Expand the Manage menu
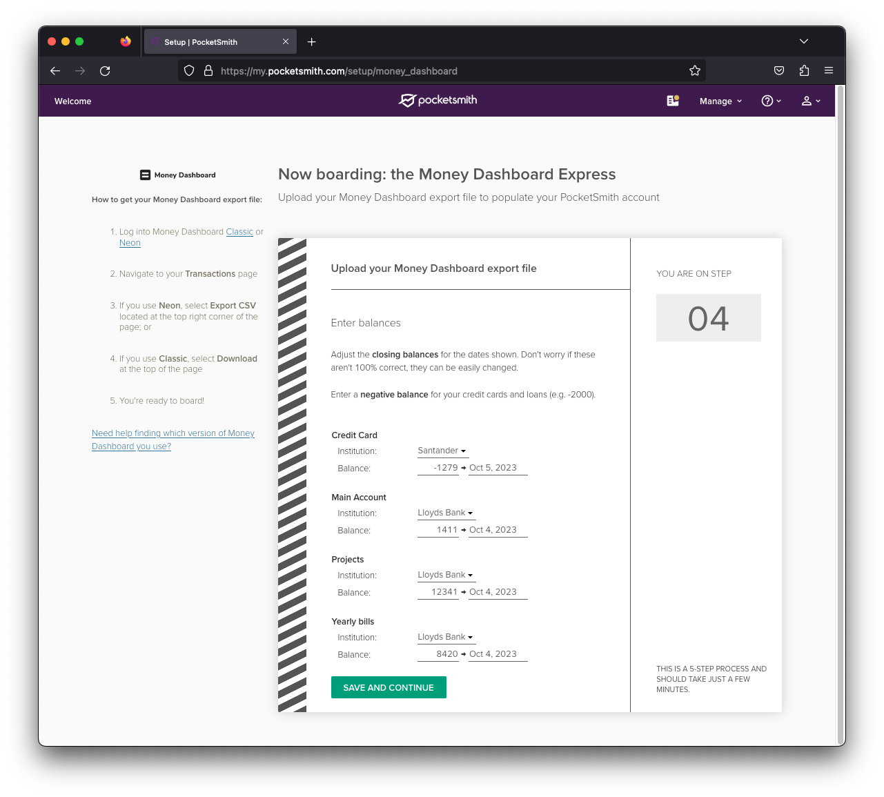The width and height of the screenshot is (884, 797). [x=719, y=101]
